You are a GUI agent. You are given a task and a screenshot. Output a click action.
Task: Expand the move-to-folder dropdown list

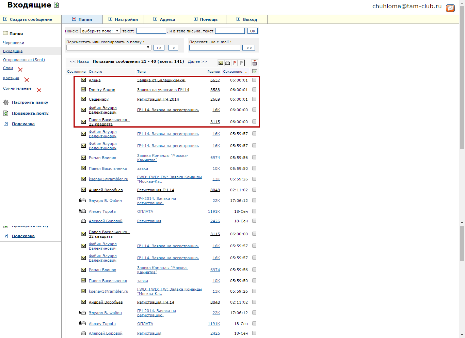109,48
